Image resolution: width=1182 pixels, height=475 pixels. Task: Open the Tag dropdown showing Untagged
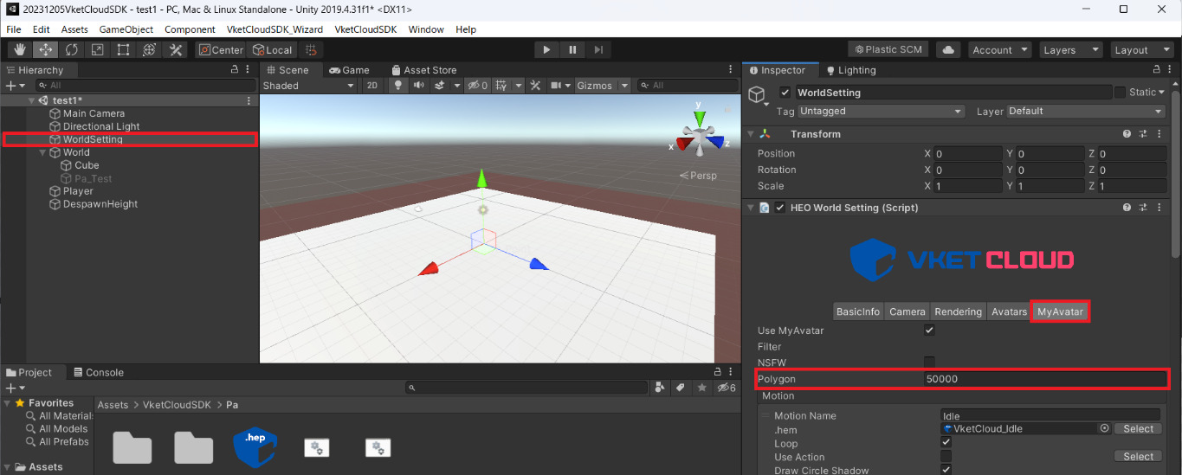pos(881,112)
